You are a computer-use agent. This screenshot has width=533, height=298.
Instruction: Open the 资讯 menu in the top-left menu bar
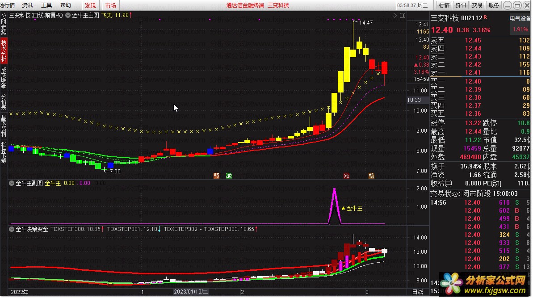[x=27, y=5]
